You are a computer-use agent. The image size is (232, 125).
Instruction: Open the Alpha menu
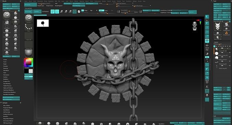point(26,1)
